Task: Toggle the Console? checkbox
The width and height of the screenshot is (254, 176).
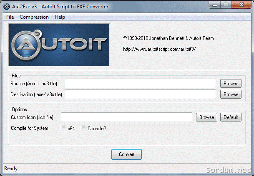Action: point(83,129)
